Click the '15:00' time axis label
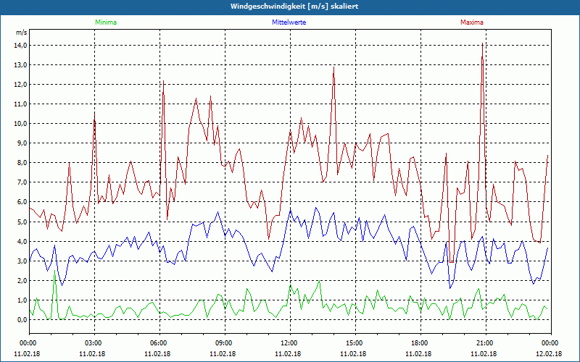This screenshot has width=580, height=362. pyautogui.click(x=355, y=343)
